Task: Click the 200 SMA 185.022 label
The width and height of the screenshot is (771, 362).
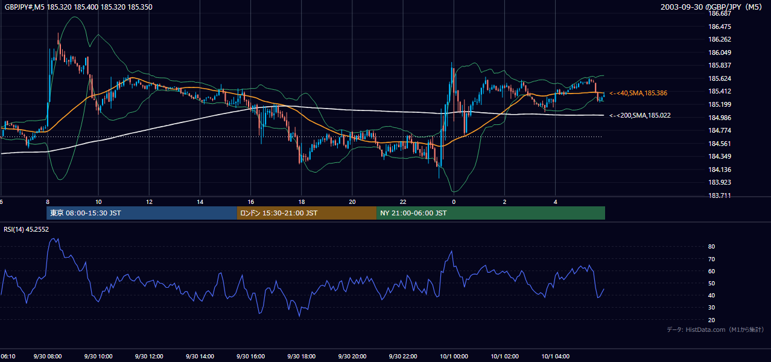Action: pos(639,115)
